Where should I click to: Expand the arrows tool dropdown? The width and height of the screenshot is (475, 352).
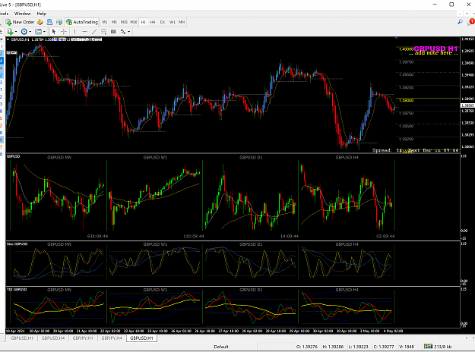point(128,32)
